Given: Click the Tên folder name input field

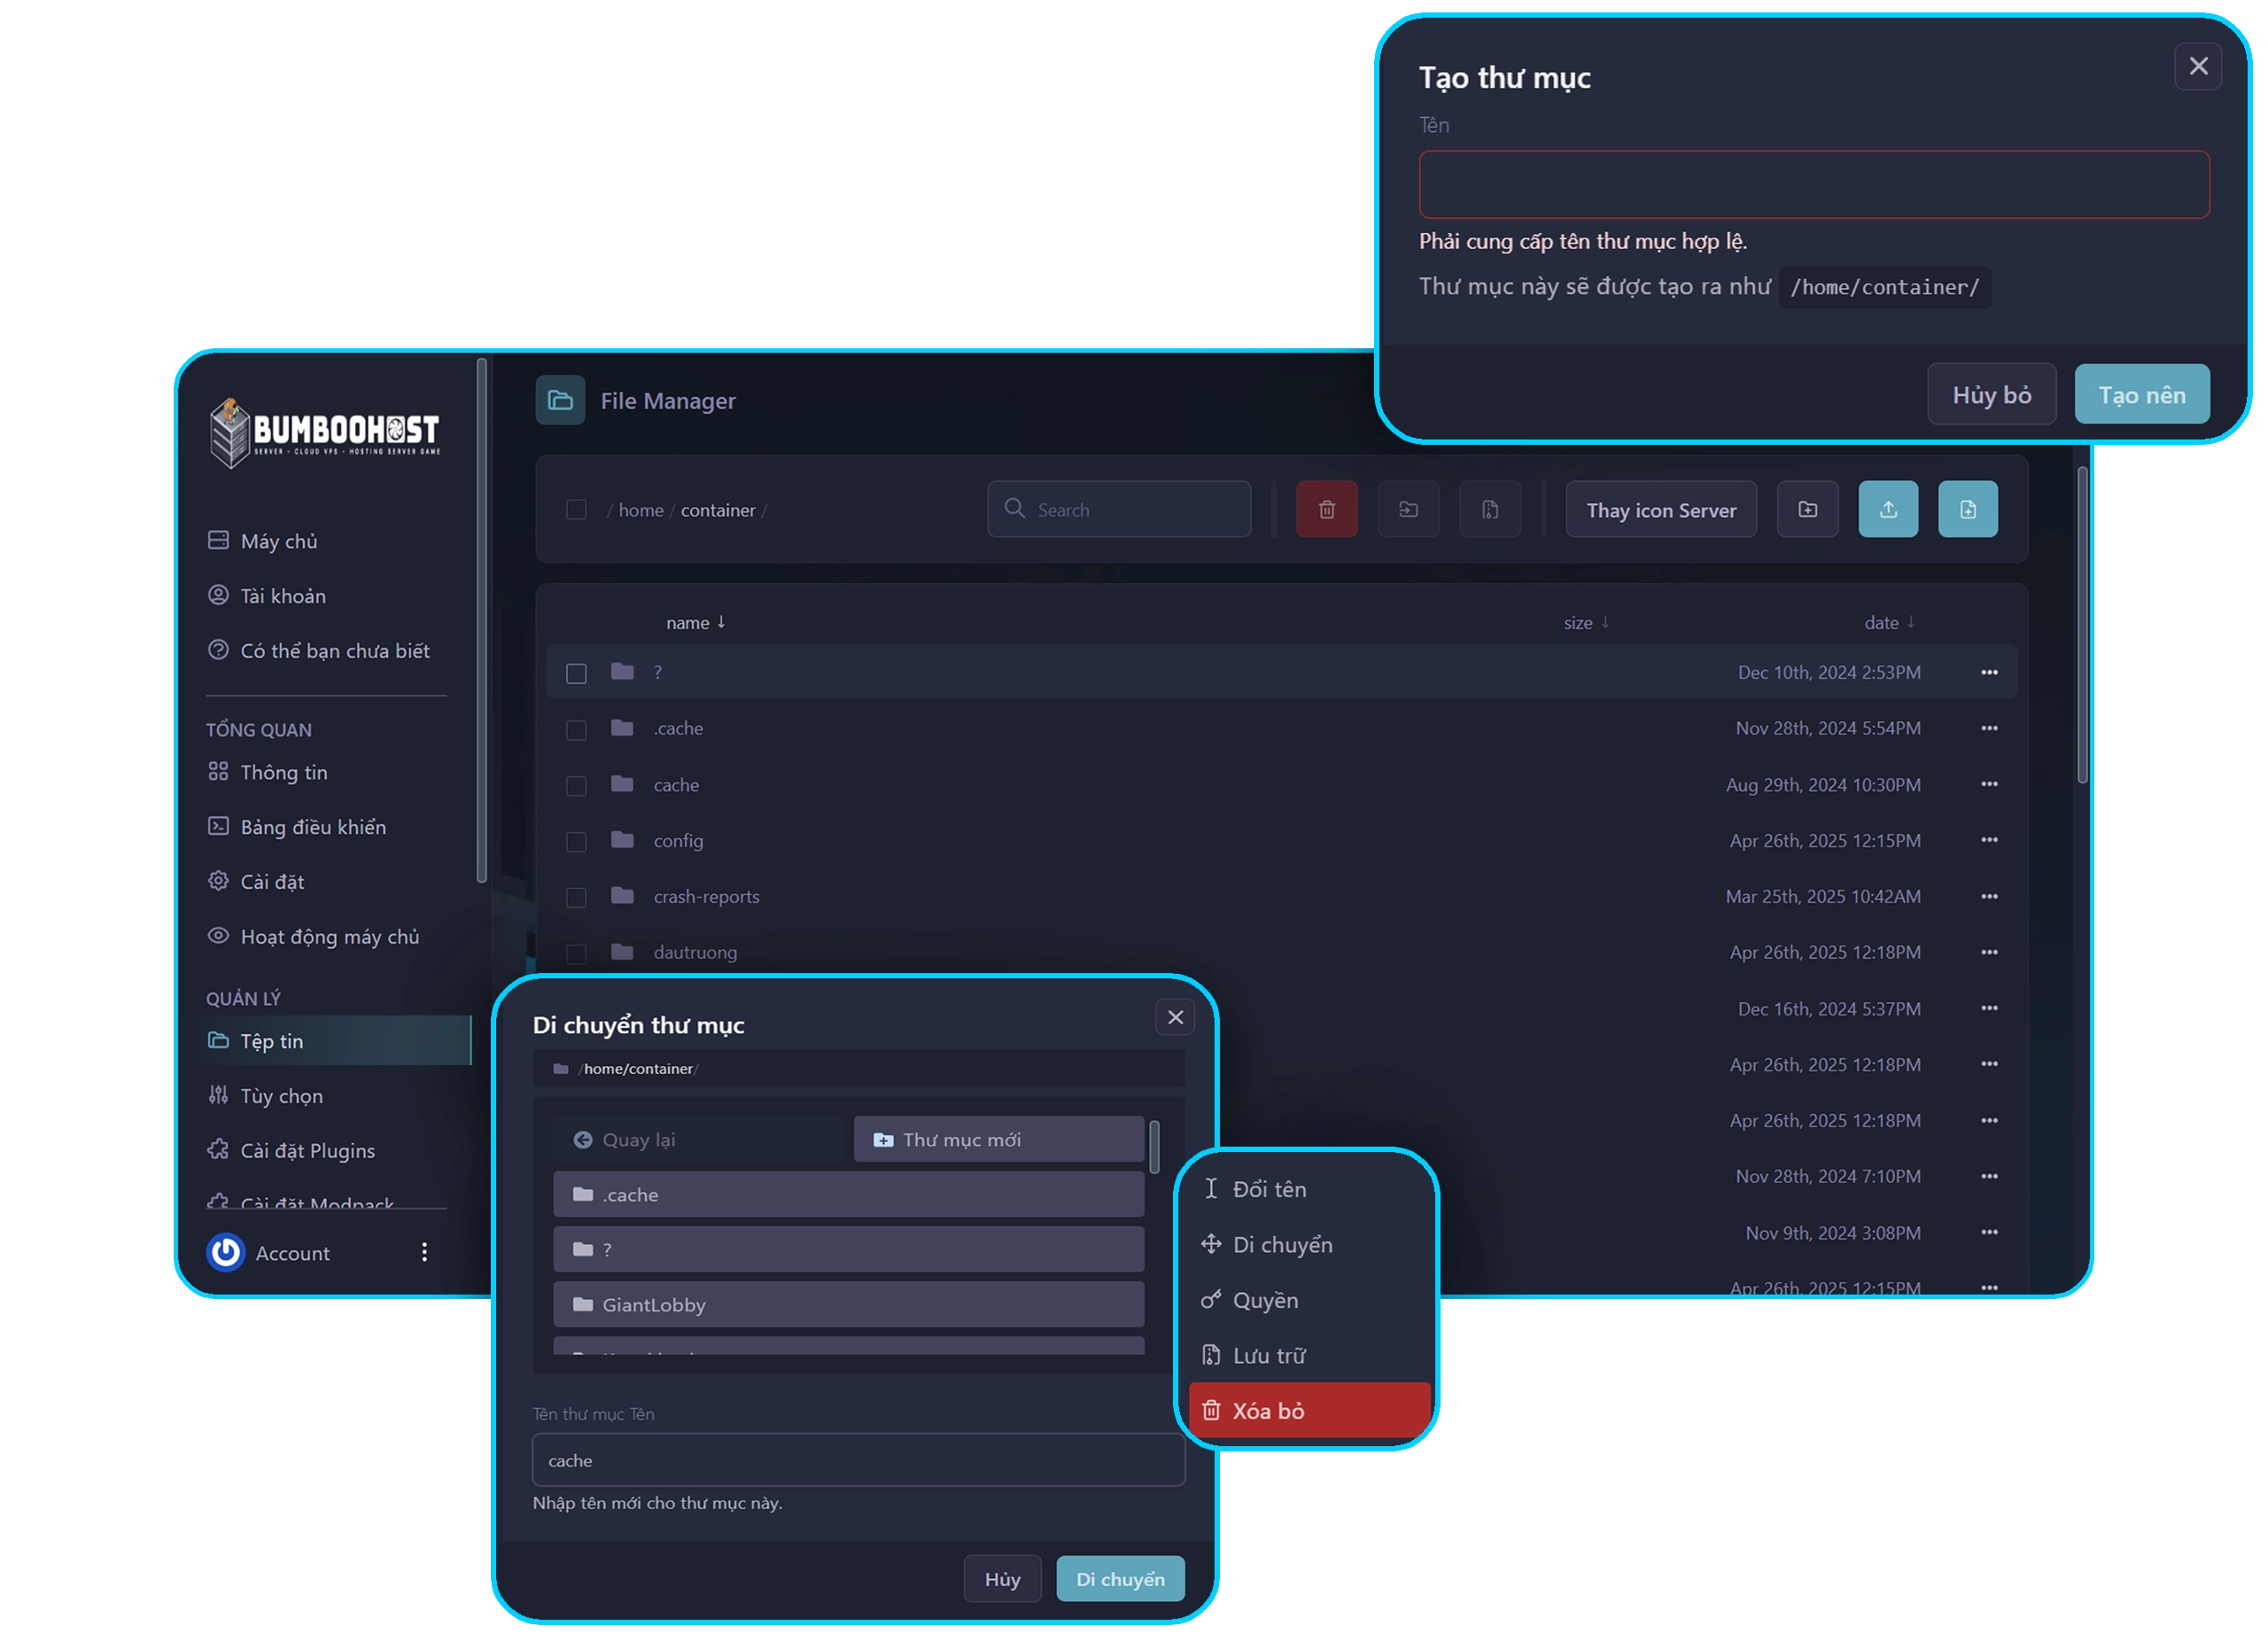Looking at the screenshot, I should tap(1813, 184).
